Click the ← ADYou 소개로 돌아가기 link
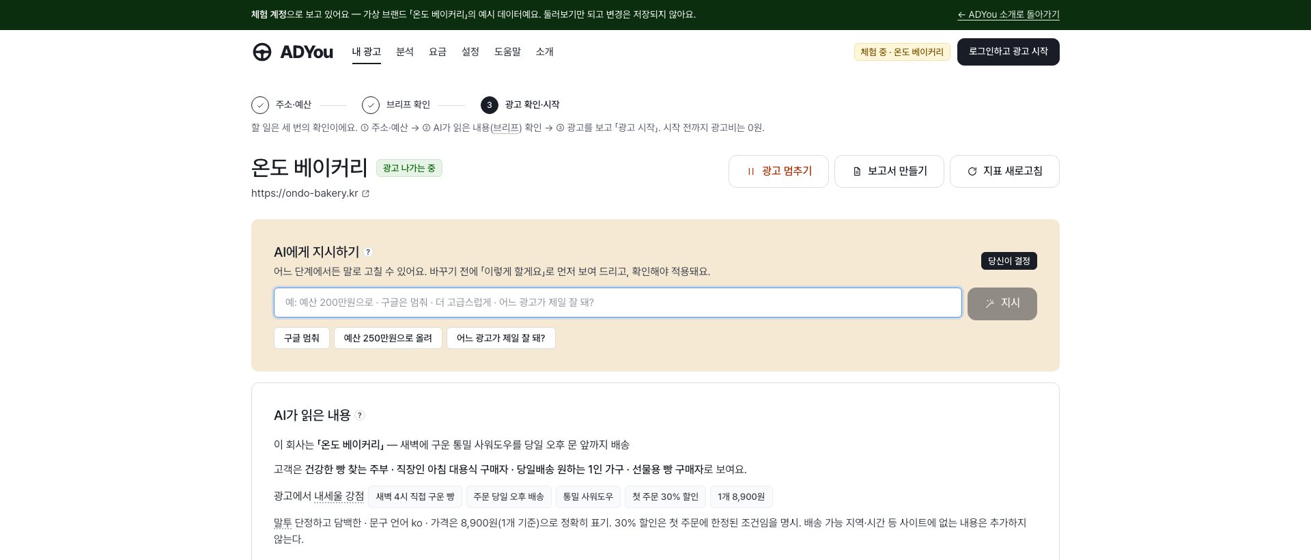The image size is (1311, 560). pos(1009,14)
